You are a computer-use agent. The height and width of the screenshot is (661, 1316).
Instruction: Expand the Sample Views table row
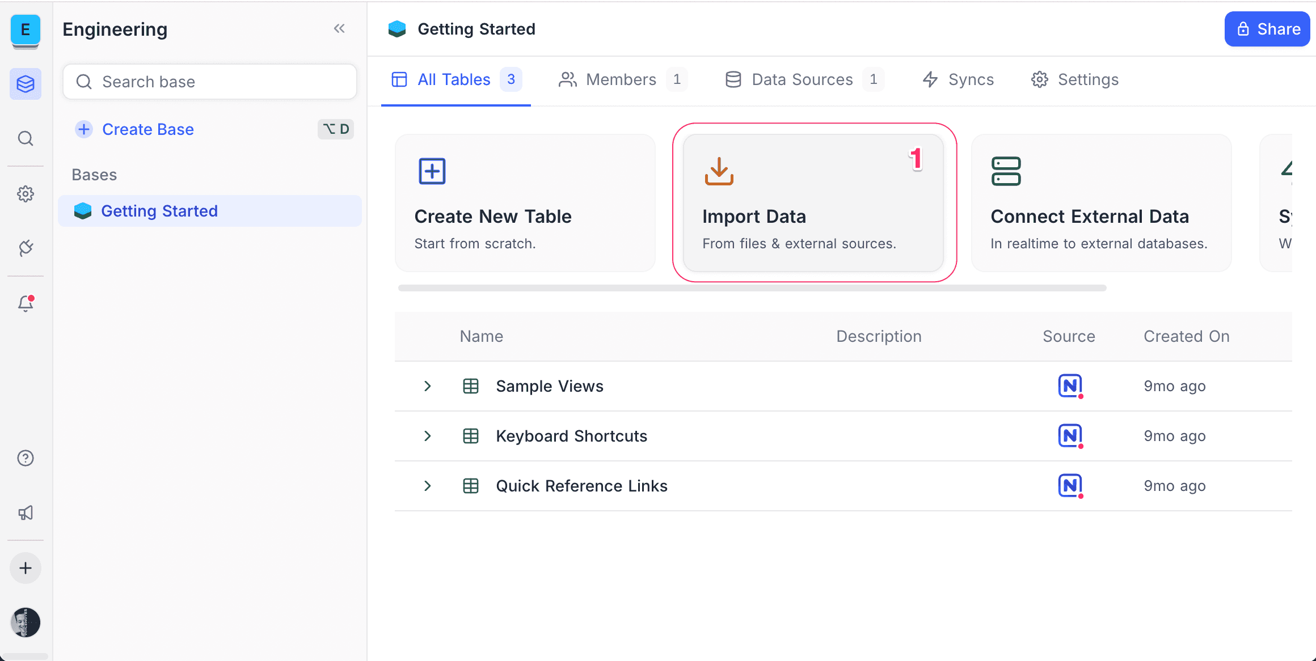(x=427, y=386)
